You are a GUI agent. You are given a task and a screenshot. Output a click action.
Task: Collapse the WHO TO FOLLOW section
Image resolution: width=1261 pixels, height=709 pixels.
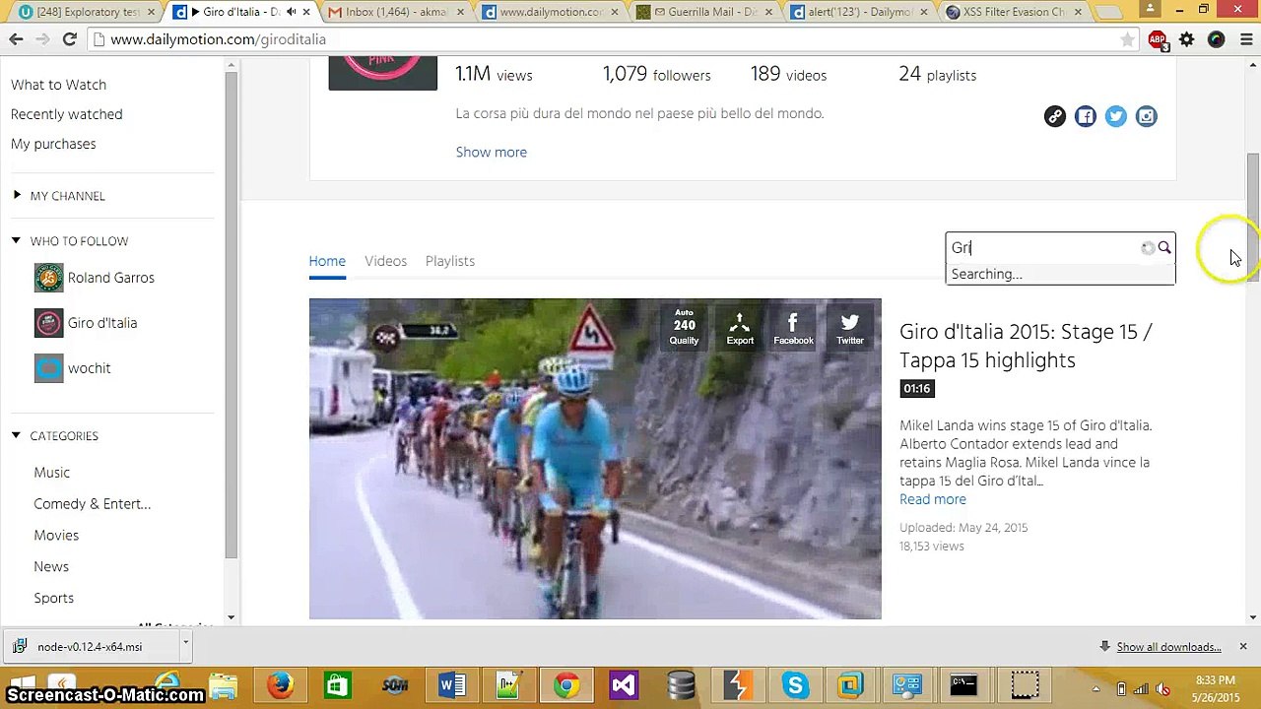click(x=16, y=240)
